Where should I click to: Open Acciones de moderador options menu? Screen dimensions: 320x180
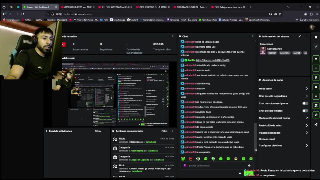(x=172, y=131)
